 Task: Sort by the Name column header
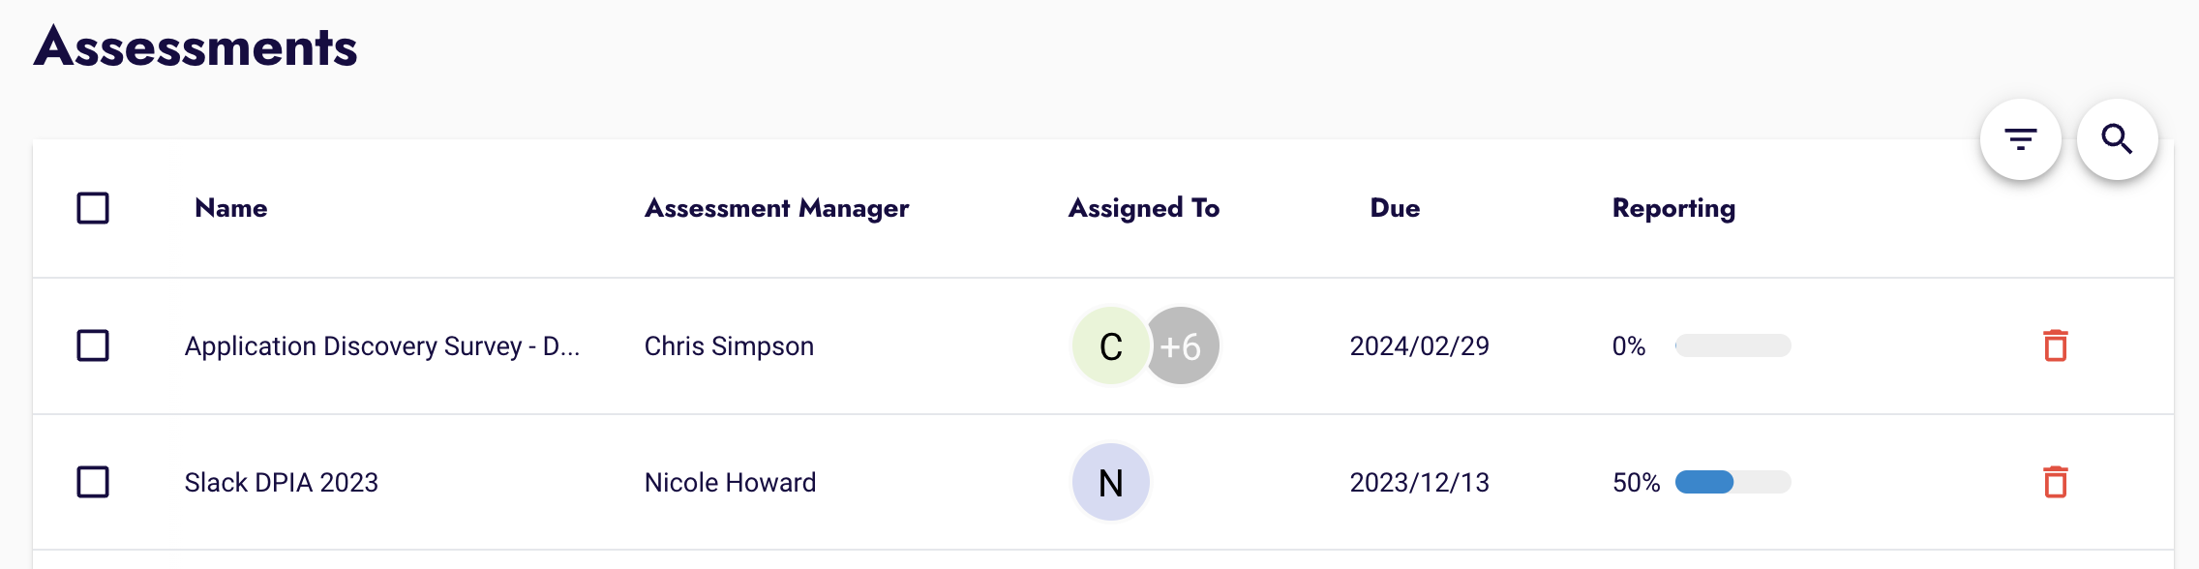230,208
